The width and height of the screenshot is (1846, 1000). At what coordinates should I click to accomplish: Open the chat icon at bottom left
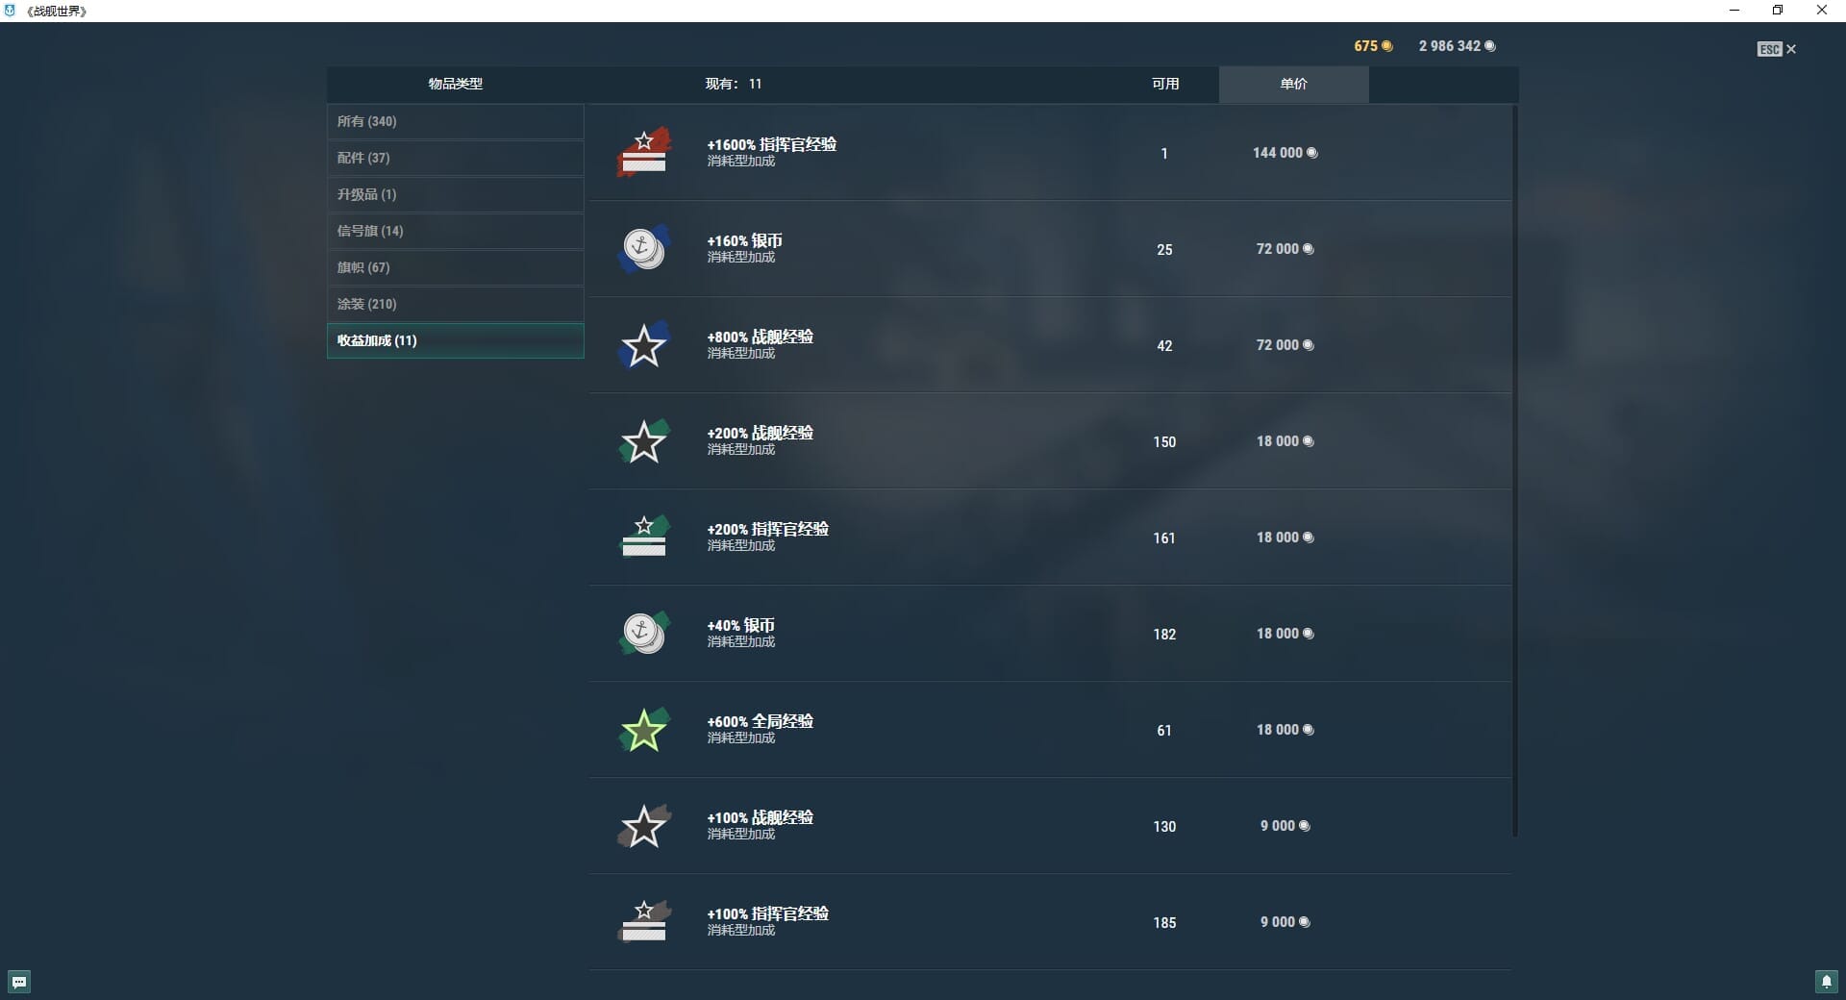tap(19, 982)
